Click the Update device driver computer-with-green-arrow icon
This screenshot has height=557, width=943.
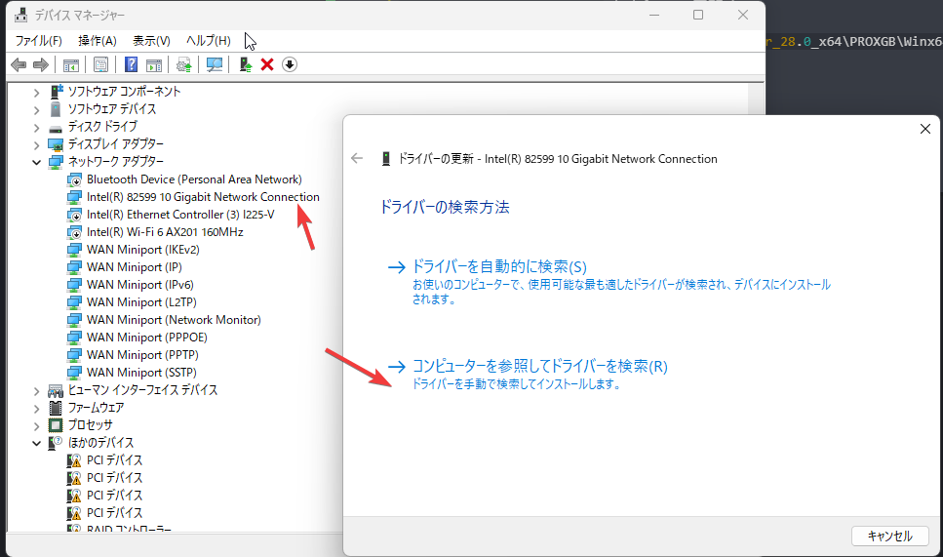click(246, 64)
